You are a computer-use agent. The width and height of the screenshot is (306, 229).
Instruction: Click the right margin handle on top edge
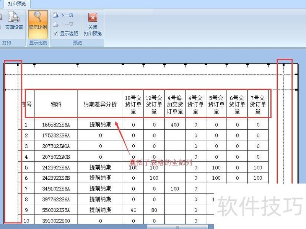click(283, 65)
